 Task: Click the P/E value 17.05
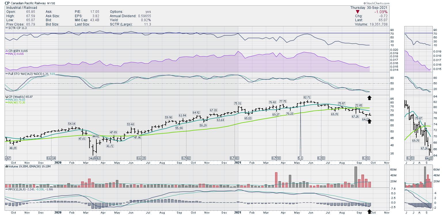click(x=95, y=12)
